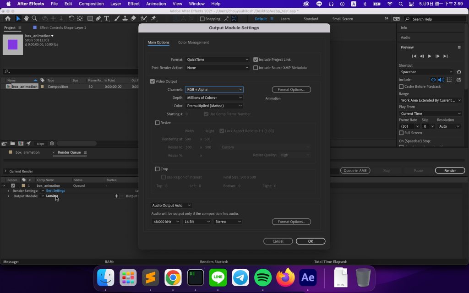Switch to the Color Management tab
The height and width of the screenshot is (293, 469).
click(193, 43)
